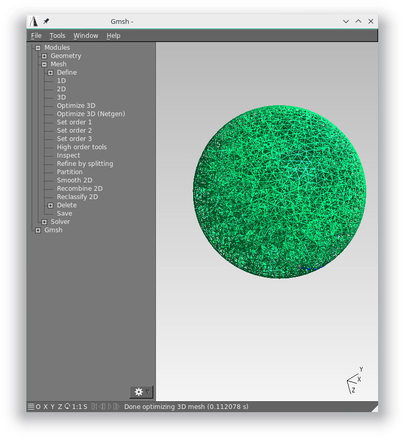Step backward one animation frame

(102, 406)
